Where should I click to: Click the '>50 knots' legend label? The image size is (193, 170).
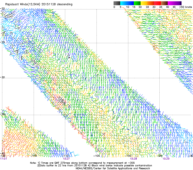(x=185, y=7)
